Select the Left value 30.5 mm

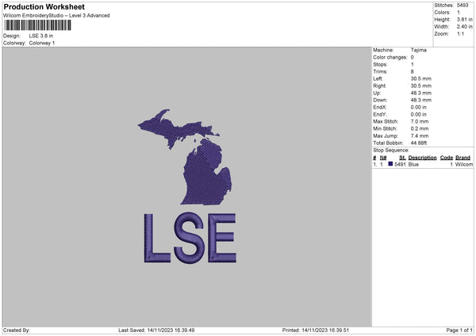(x=421, y=78)
